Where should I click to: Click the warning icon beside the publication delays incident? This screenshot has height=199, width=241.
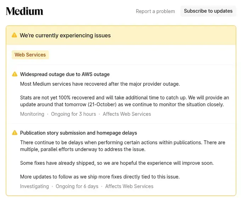tap(15, 133)
